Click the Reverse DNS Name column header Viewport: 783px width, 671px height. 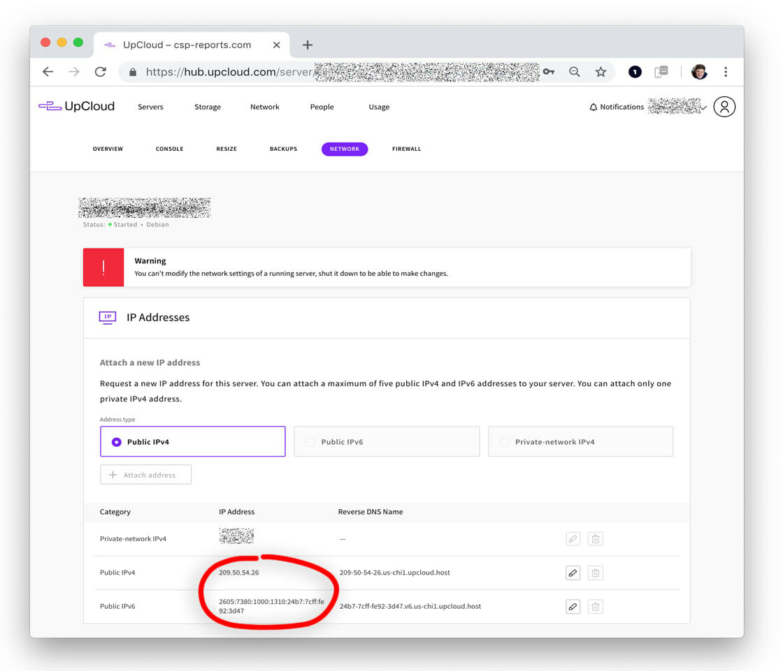(x=371, y=511)
